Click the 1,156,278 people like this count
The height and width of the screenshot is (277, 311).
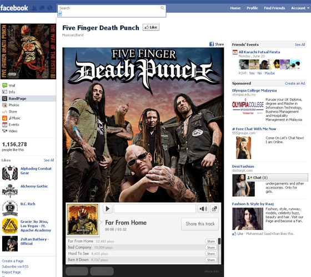coord(14,146)
